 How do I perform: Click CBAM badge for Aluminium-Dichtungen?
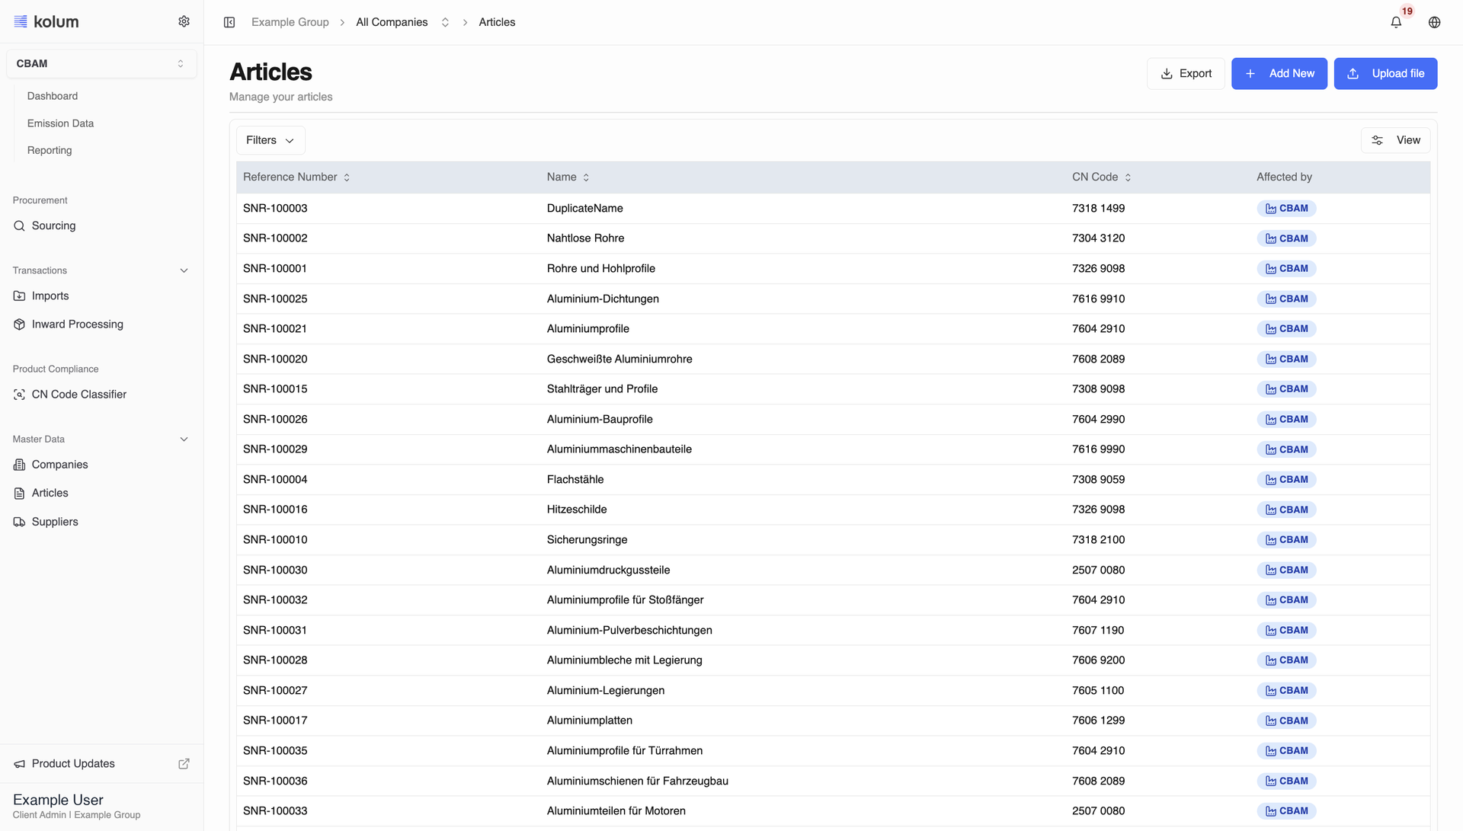click(1286, 299)
